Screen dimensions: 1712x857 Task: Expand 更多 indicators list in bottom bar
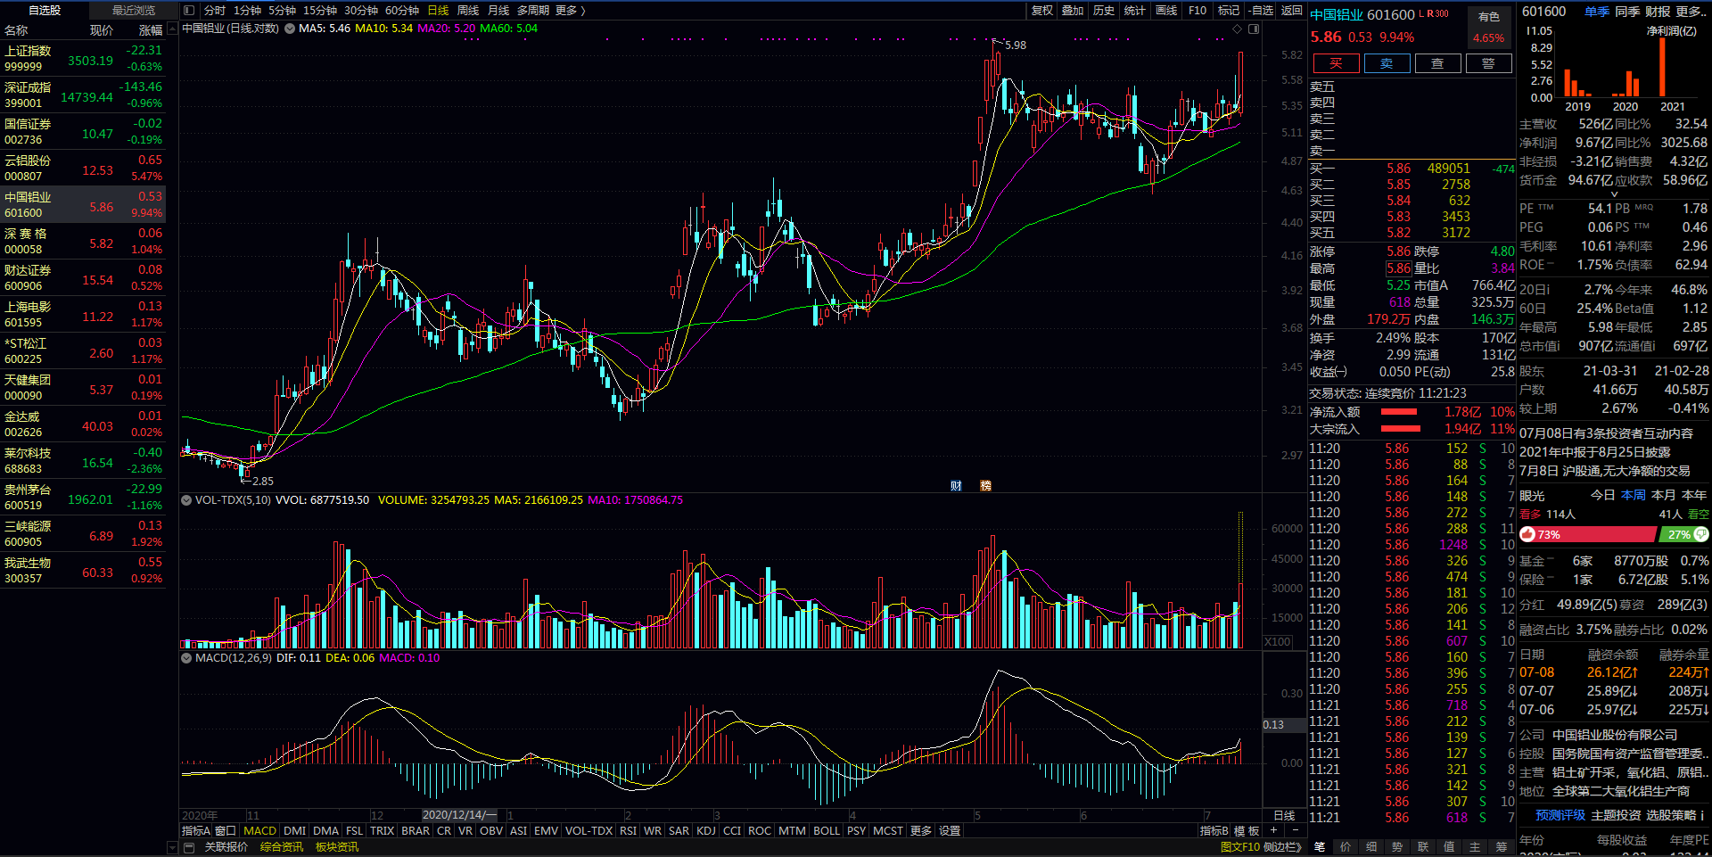pos(920,830)
